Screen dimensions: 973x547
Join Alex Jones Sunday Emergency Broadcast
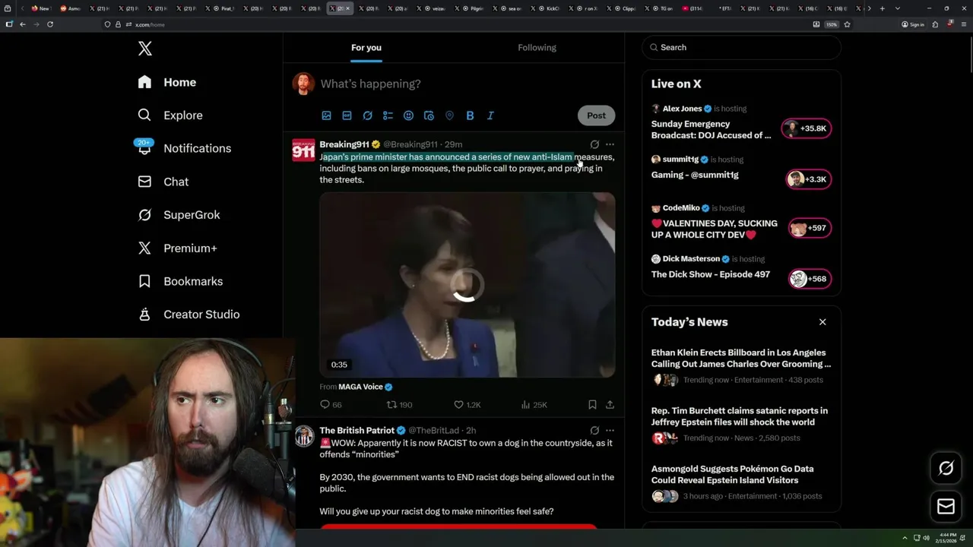[712, 129]
